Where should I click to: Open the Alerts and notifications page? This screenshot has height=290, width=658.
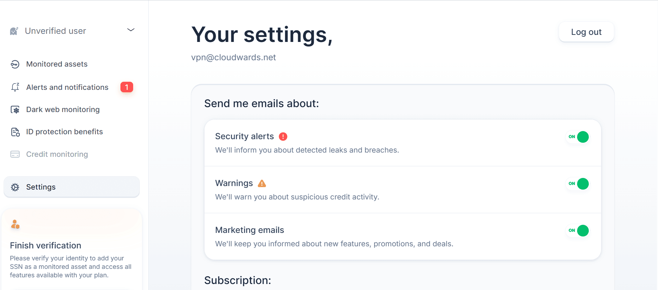tap(67, 87)
